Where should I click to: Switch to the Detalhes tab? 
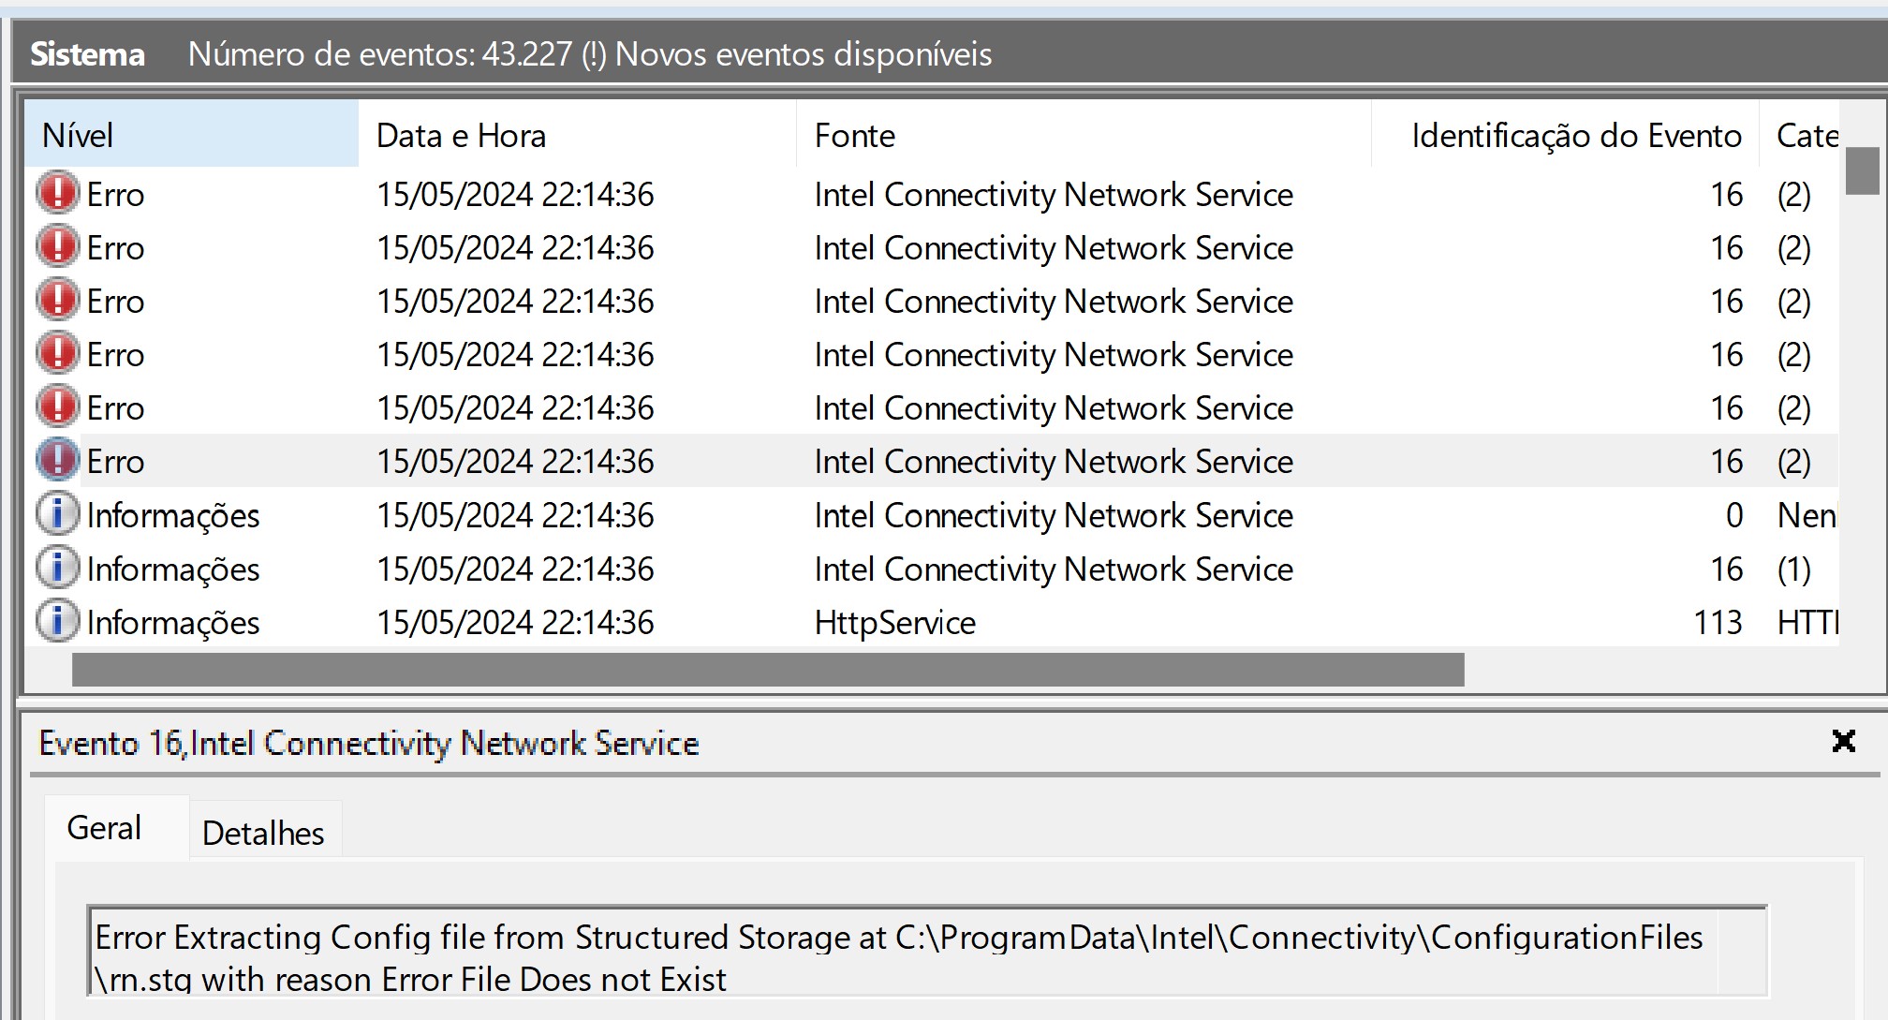pos(265,832)
